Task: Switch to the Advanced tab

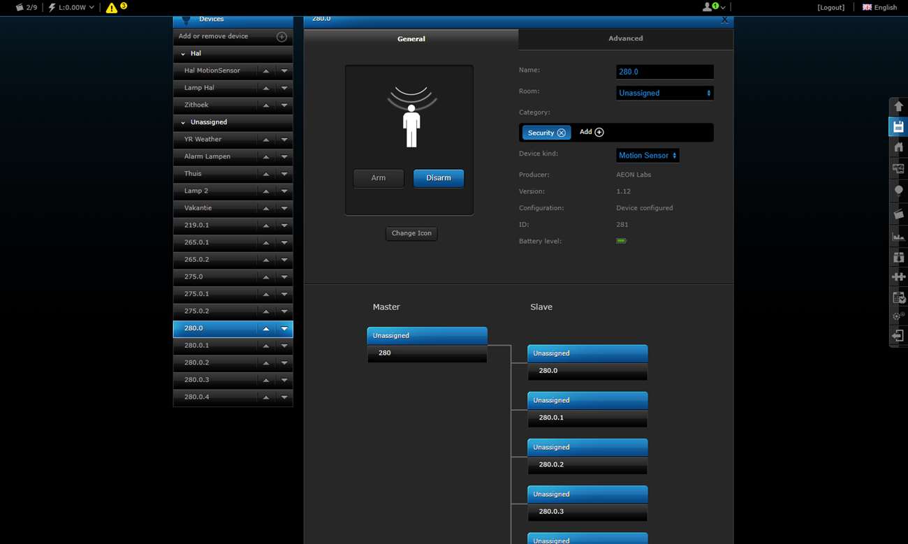Action: click(625, 39)
